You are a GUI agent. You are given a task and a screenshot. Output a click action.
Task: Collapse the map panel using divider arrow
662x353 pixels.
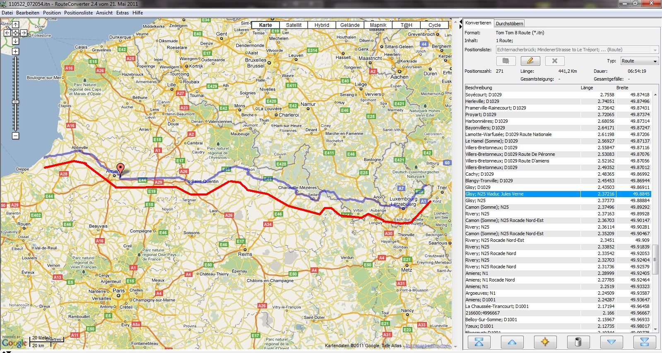pyautogui.click(x=460, y=22)
